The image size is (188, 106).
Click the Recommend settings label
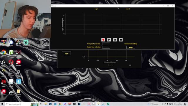[131, 44]
